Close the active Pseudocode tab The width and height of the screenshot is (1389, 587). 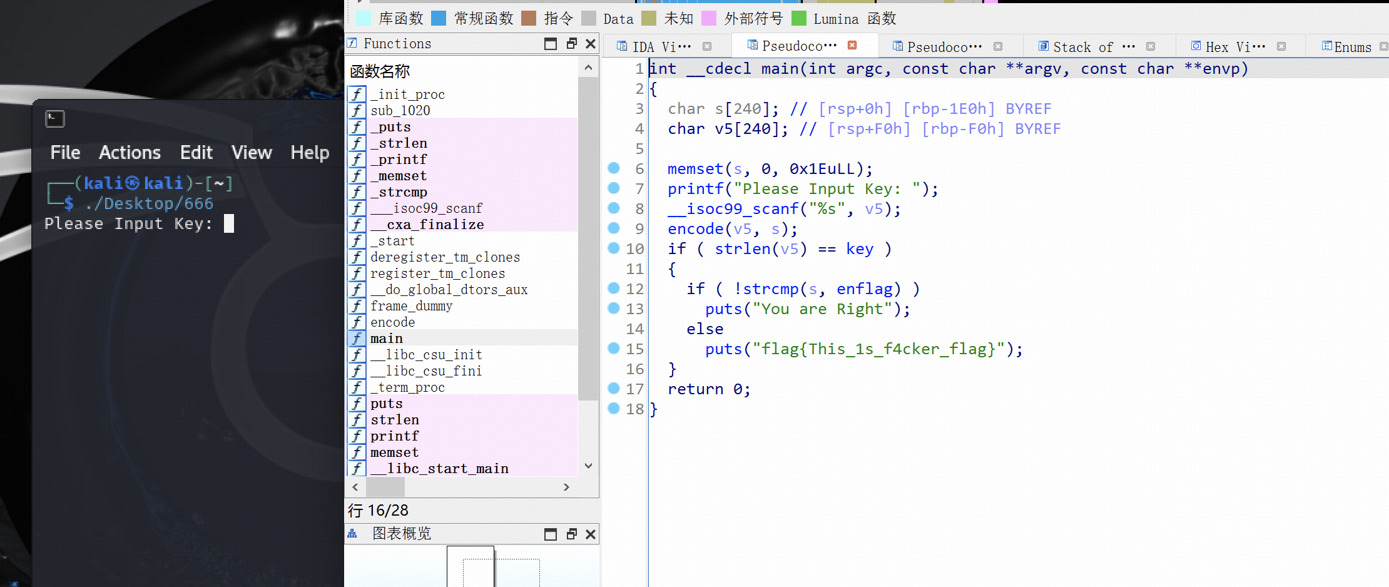coord(852,46)
